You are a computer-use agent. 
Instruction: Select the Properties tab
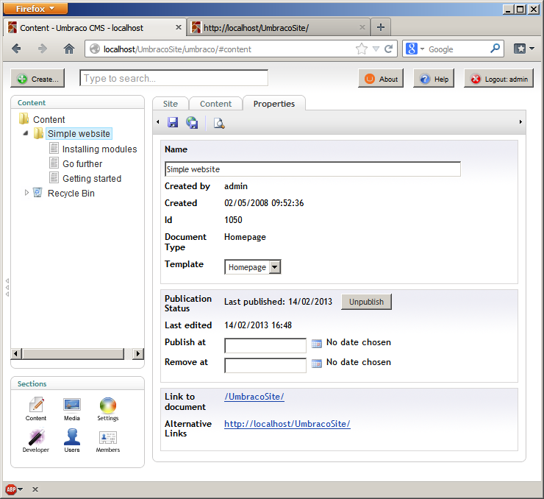click(274, 104)
